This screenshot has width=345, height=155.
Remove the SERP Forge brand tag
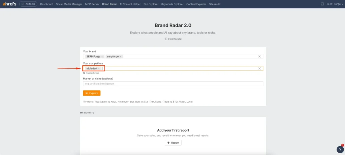tap(102, 57)
